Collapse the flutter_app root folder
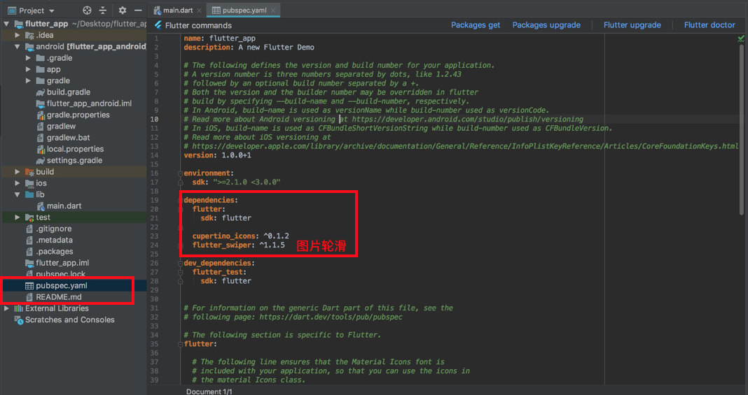748x395 pixels. 7,24
